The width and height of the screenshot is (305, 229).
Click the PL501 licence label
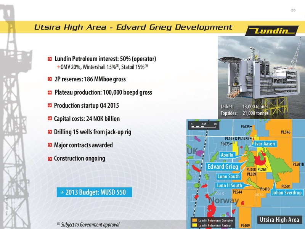(x=286, y=186)
